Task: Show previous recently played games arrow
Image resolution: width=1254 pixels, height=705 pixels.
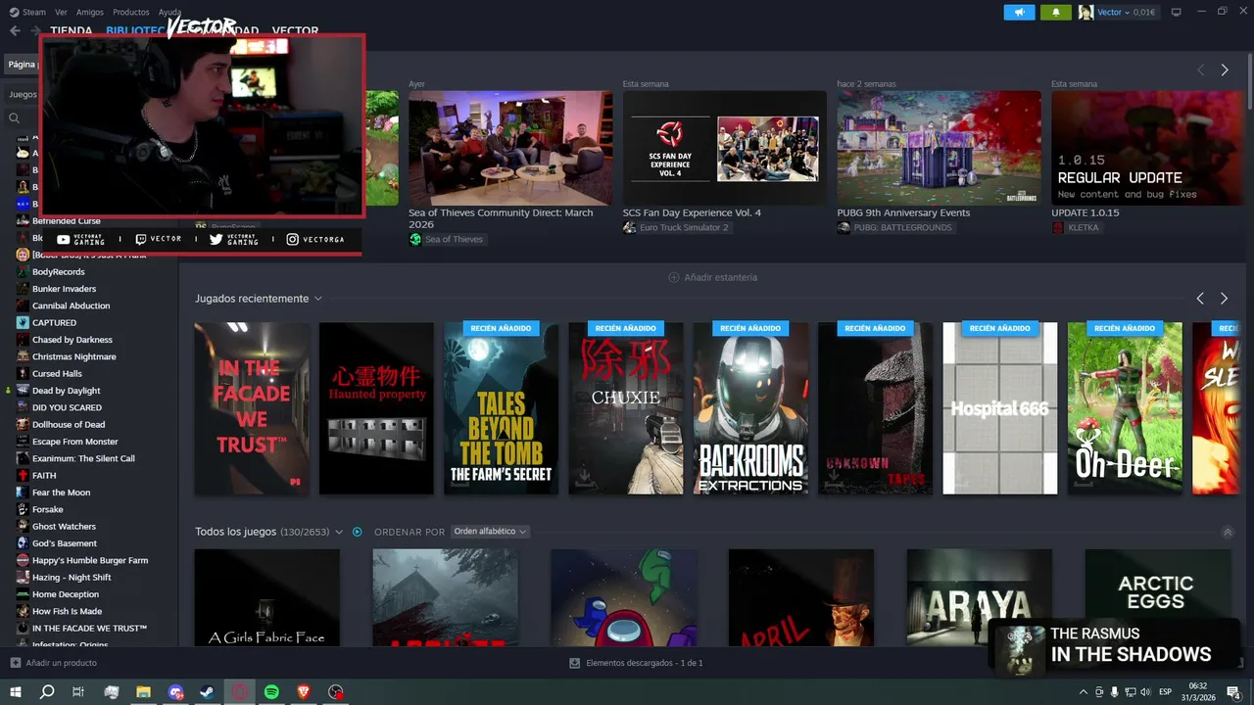Action: [1200, 298]
